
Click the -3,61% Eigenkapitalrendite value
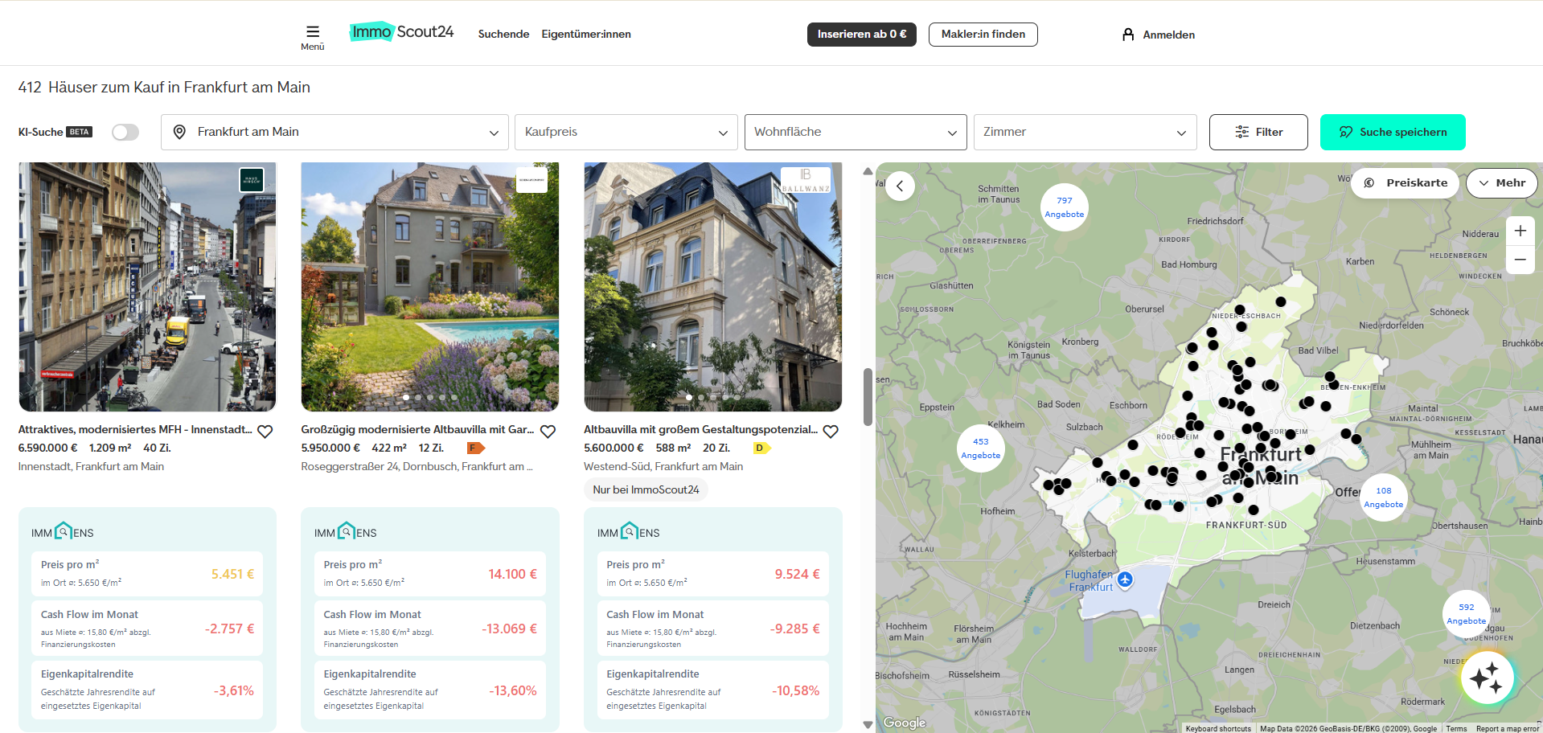pyautogui.click(x=233, y=690)
